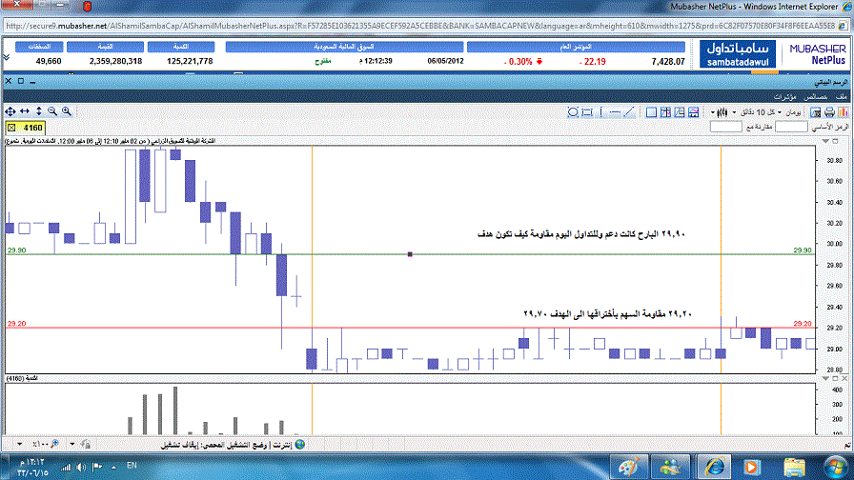Click the export chart image icon
The height and width of the screenshot is (480, 854).
pos(815,112)
